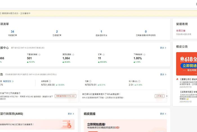The width and height of the screenshot is (197, 132).
Task: Click info icon beside 不重複訪客數
Action: (39, 54)
